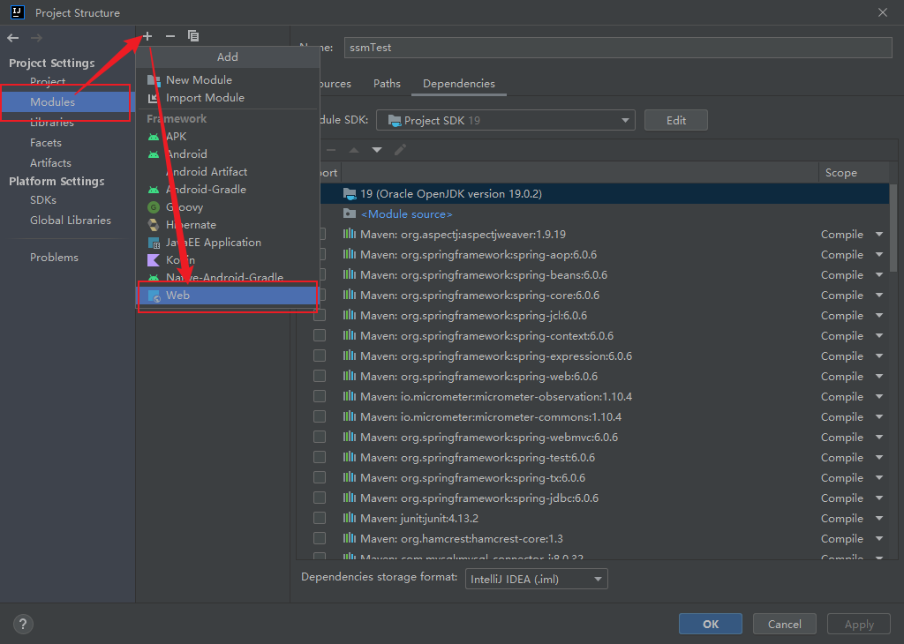Click the Android-Gradle android icon
The height and width of the screenshot is (644, 904).
pyautogui.click(x=154, y=190)
